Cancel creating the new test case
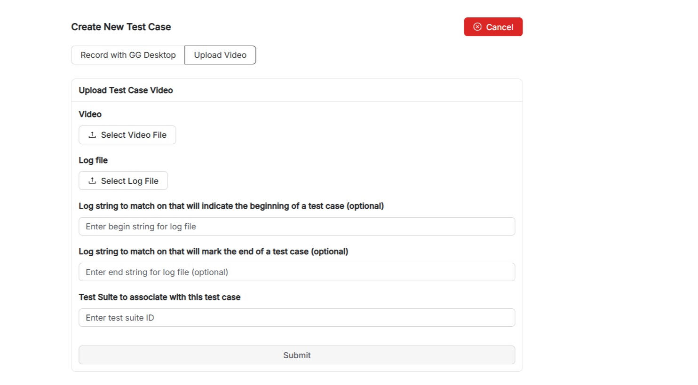Screen dimensions: 698x385 [x=493, y=27]
